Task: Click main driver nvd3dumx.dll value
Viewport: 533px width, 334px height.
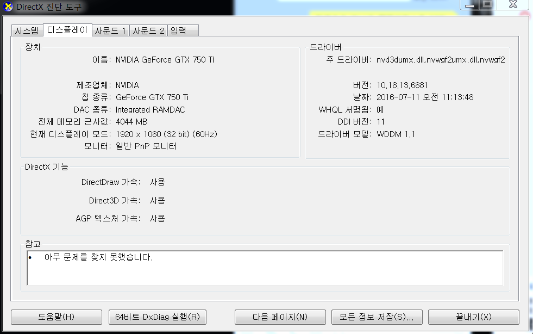Action: [x=441, y=60]
